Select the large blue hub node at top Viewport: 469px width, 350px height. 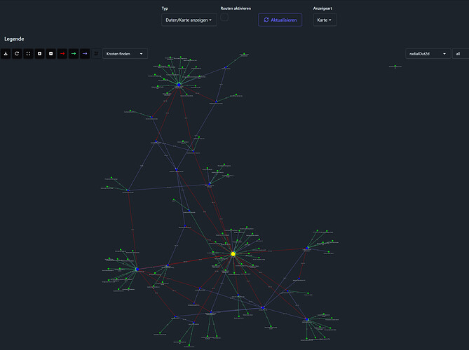pyautogui.click(x=179, y=85)
